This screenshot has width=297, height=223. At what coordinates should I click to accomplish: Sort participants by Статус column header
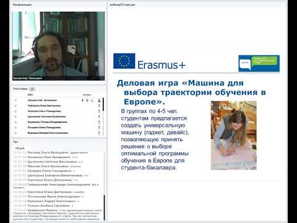(87, 95)
